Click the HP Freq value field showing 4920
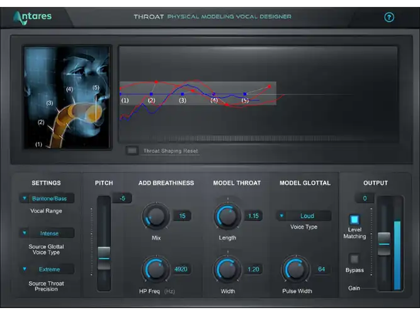 181,269
